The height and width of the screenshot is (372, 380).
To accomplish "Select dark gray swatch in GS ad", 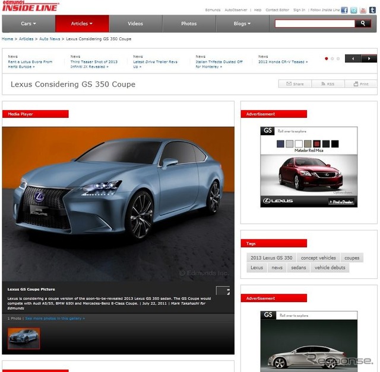I will click(326, 144).
